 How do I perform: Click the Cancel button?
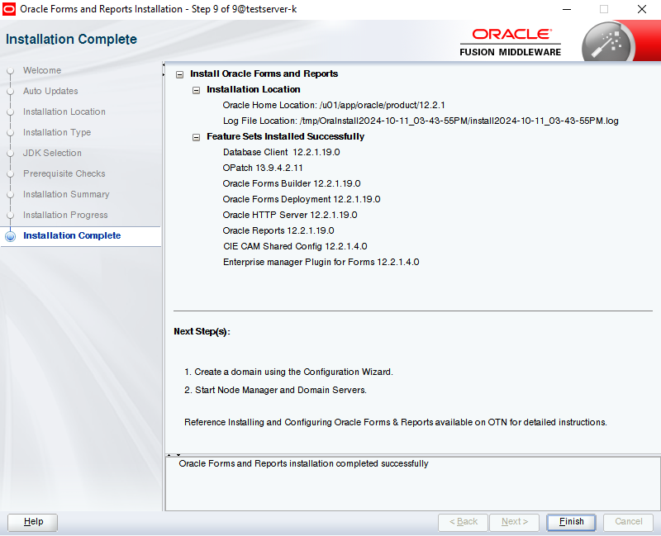coord(628,522)
